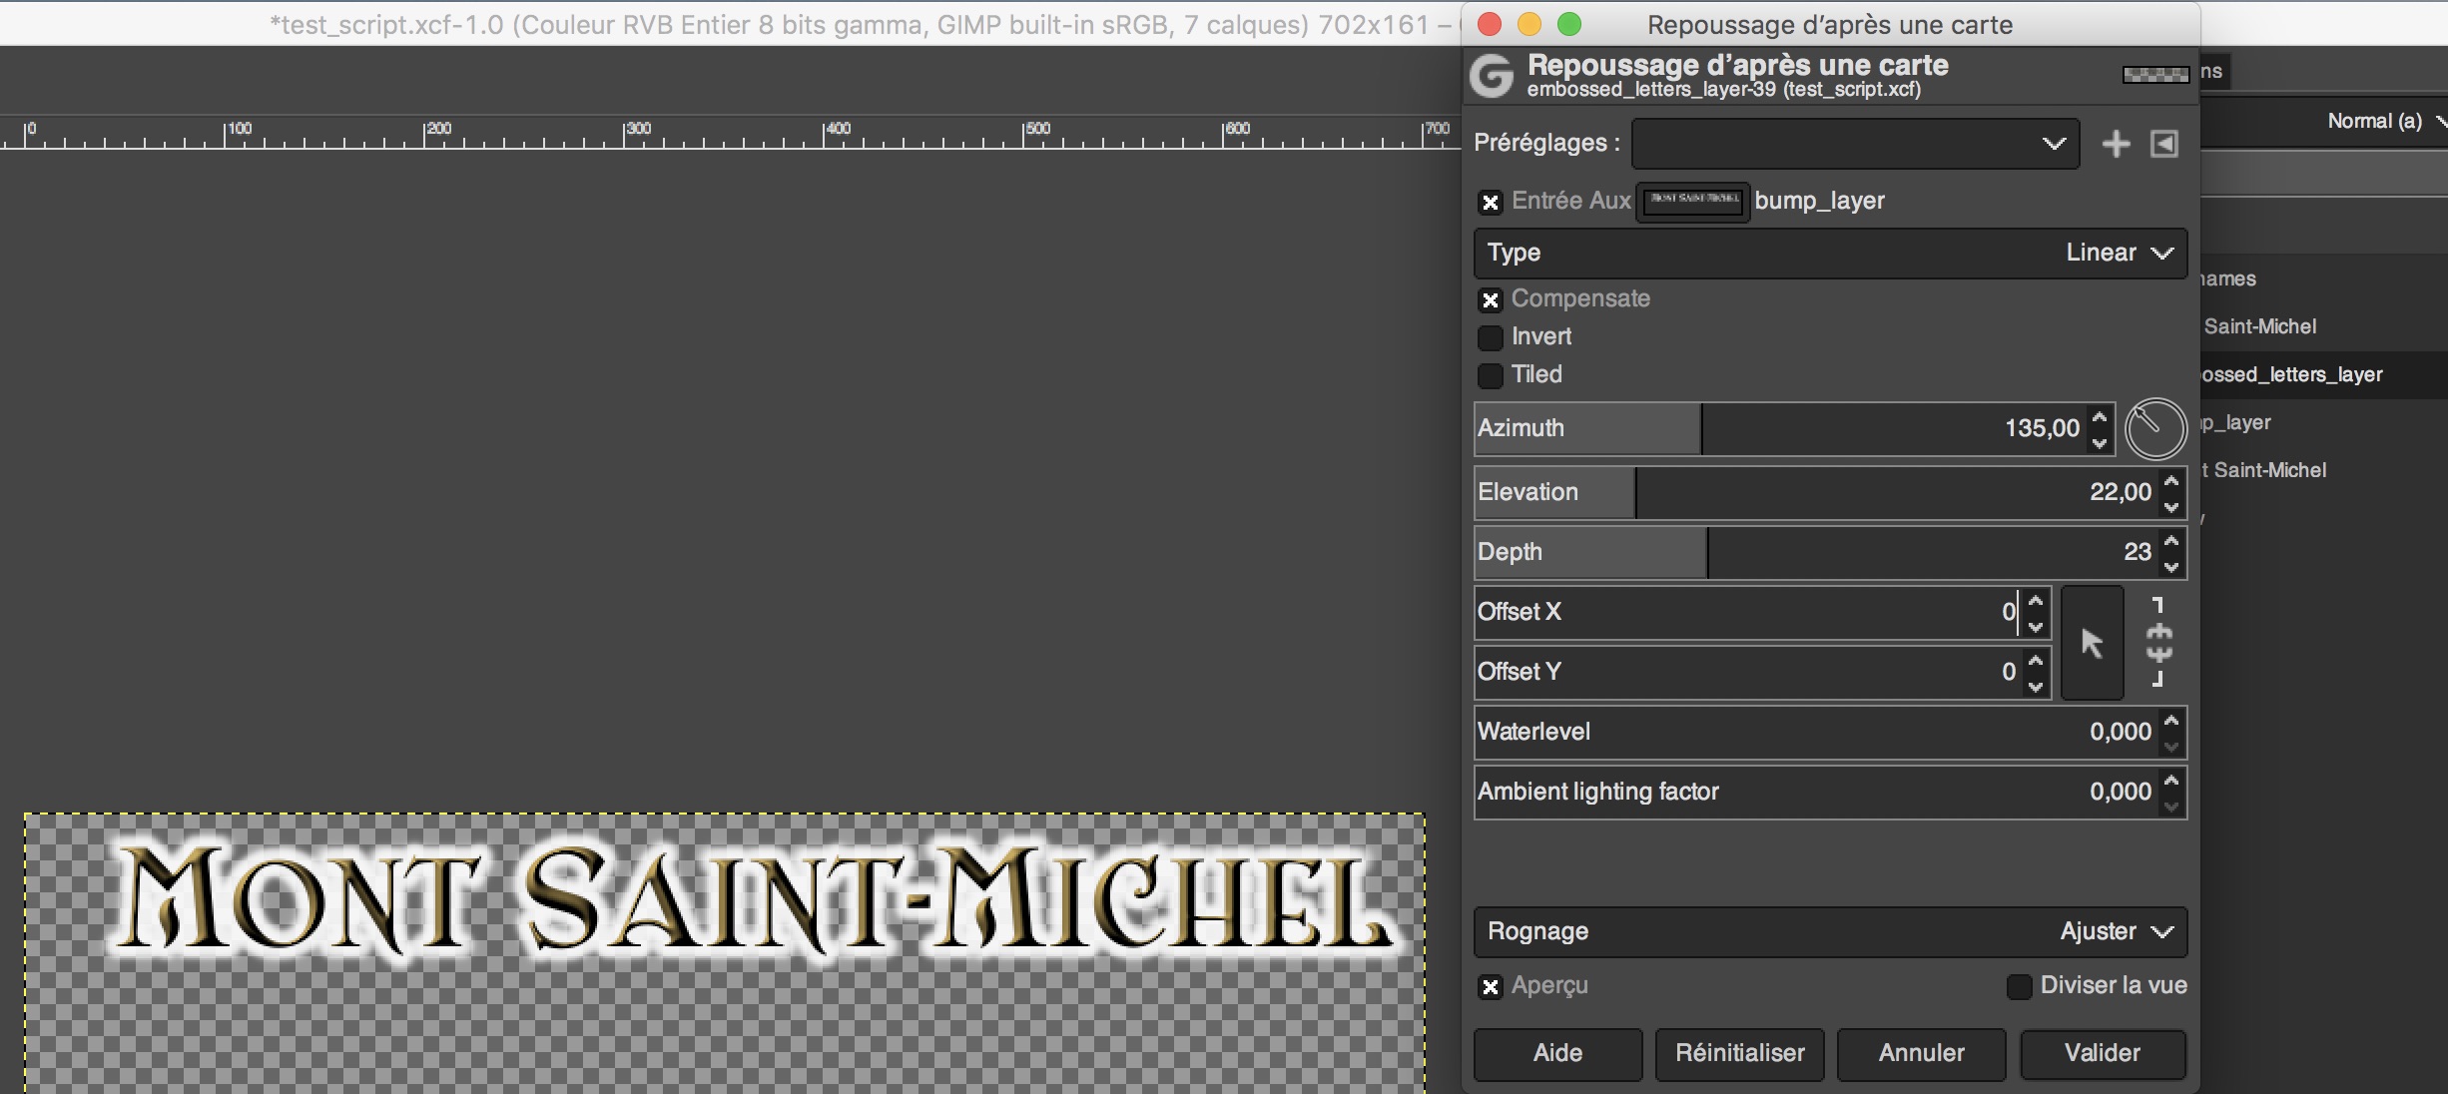Click the GIMP Wilber logo icon

1493,76
